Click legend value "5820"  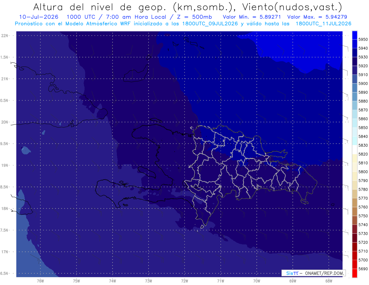tap(363, 154)
